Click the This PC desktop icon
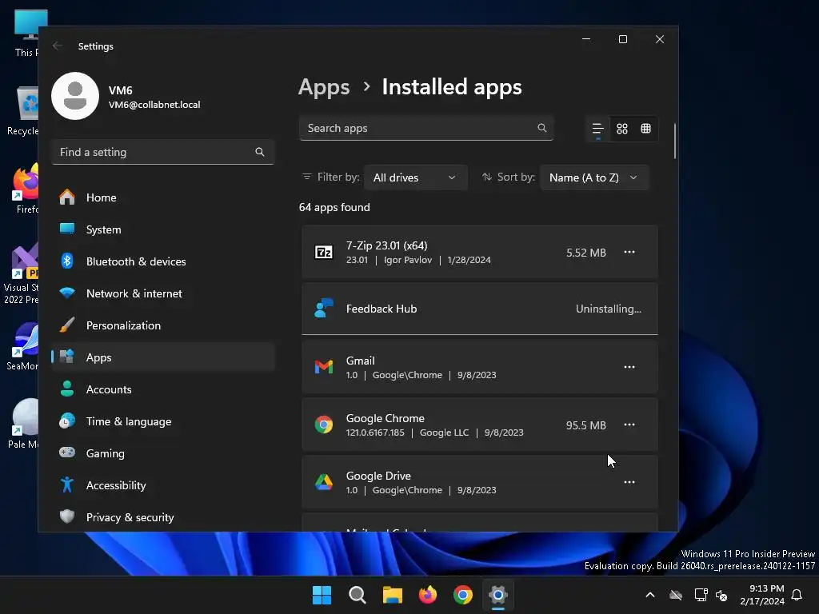This screenshot has height=614, width=819. pos(27,34)
